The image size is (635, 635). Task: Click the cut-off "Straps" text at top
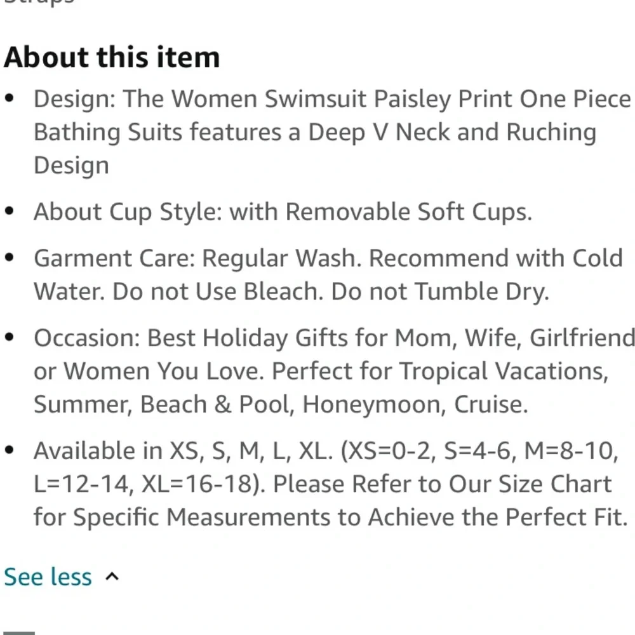pyautogui.click(x=39, y=2)
